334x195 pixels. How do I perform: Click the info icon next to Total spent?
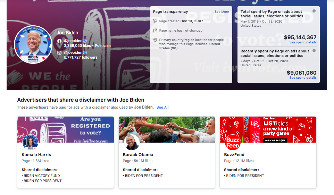coord(314,11)
